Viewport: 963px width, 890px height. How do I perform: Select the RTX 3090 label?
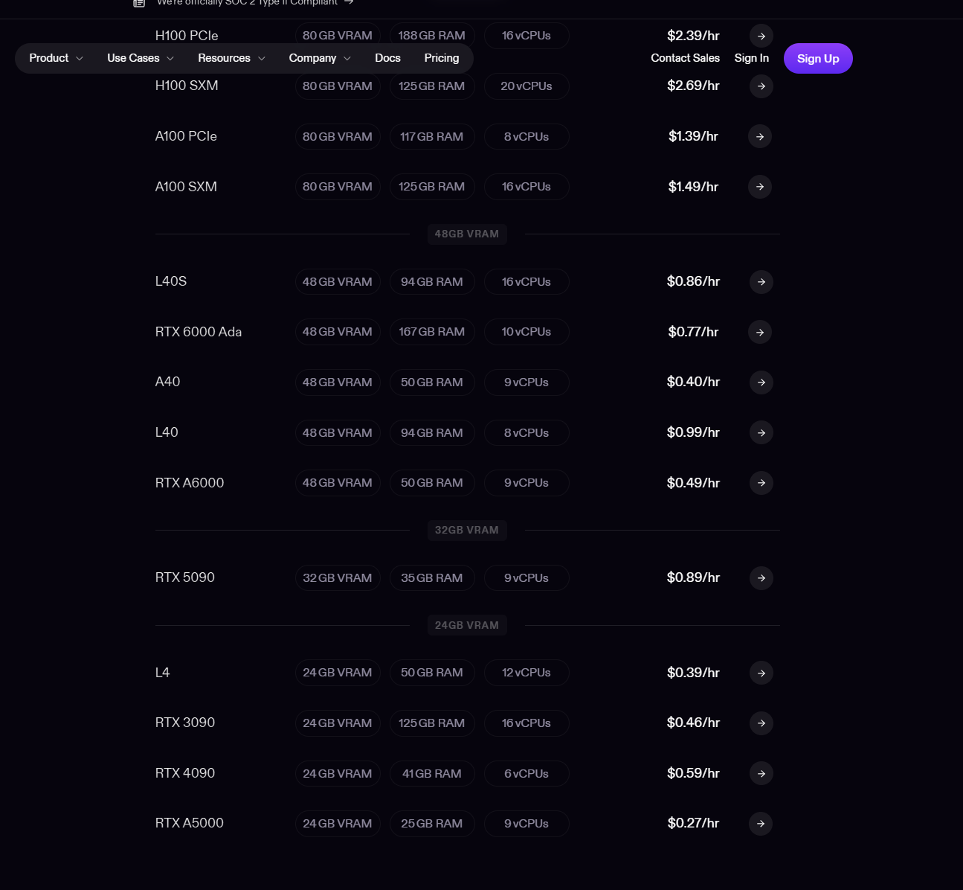(x=185, y=723)
